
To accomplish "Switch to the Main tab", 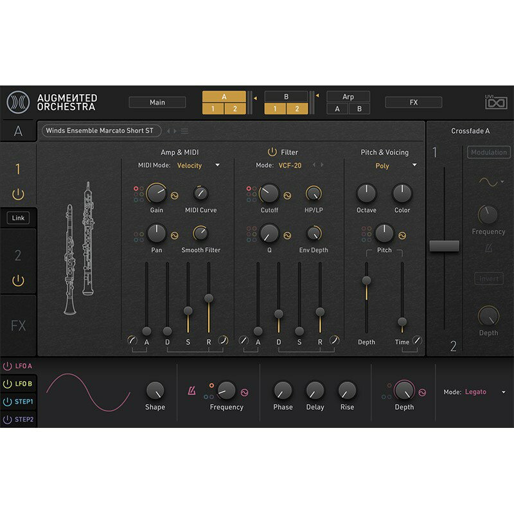I will [157, 102].
